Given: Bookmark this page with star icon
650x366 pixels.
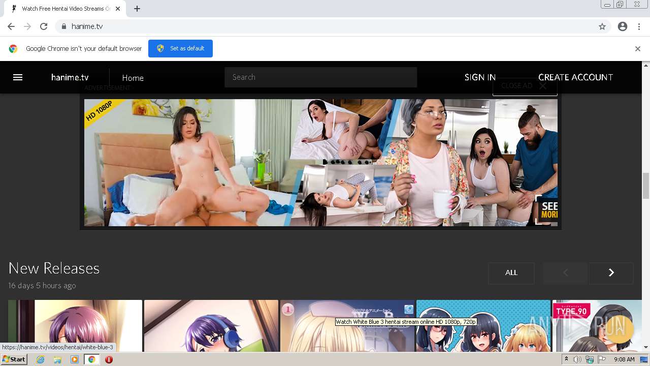Looking at the screenshot, I should pyautogui.click(x=602, y=26).
